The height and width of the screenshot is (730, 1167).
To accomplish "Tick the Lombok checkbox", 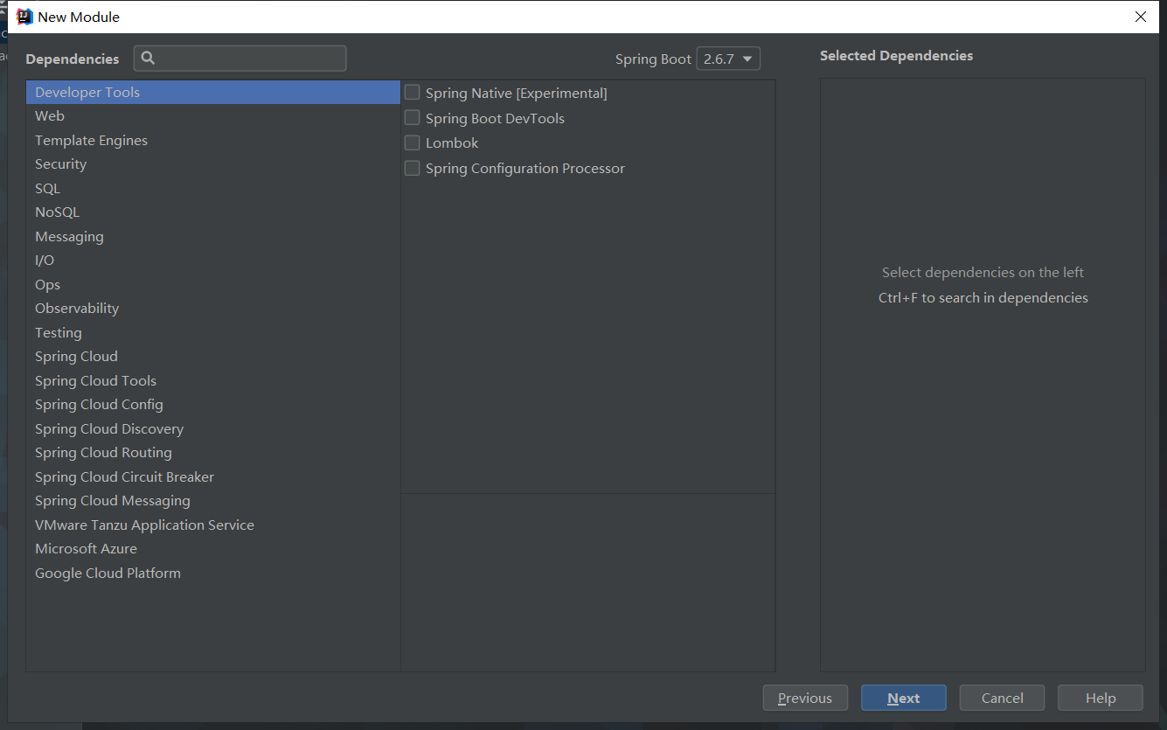I will [x=412, y=143].
